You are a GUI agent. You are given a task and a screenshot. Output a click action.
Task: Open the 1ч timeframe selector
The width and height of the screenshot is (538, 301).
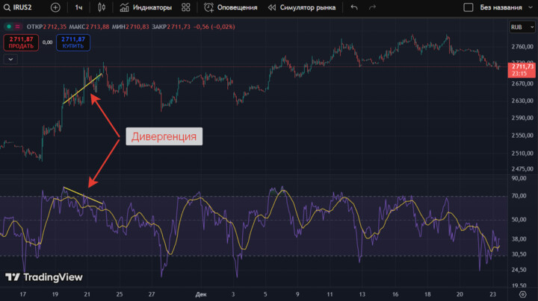78,7
